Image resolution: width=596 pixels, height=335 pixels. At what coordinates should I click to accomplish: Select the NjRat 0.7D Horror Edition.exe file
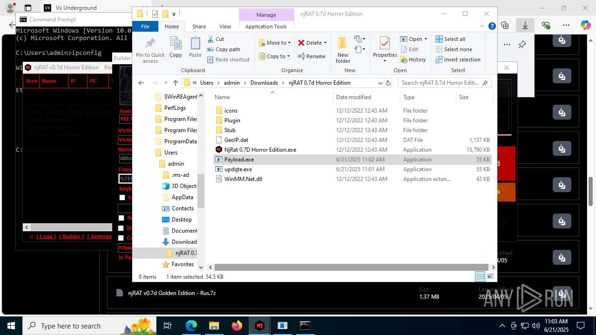coord(352,150)
